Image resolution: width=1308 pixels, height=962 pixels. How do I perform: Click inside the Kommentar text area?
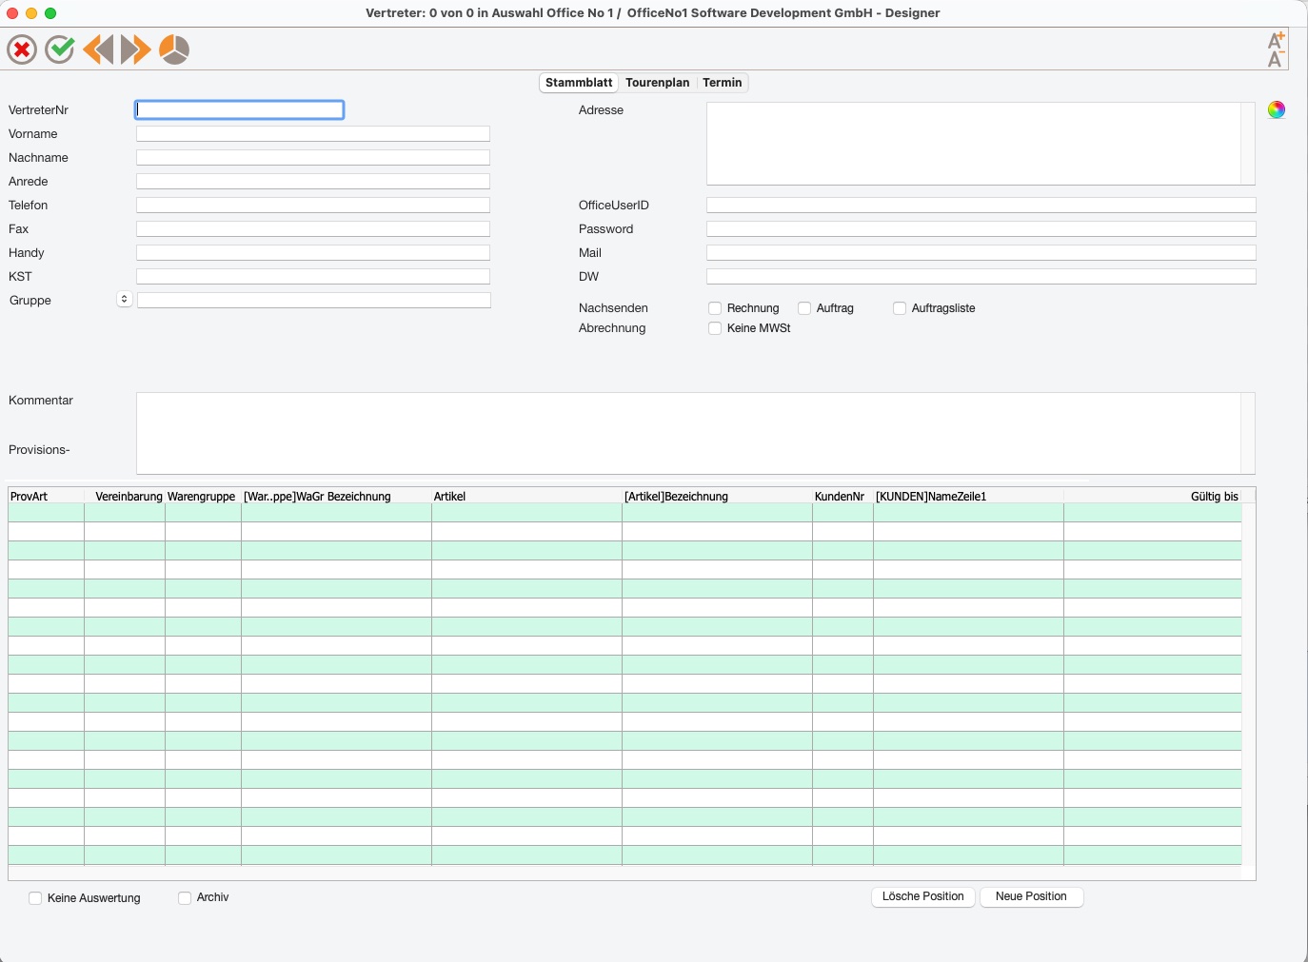pyautogui.click(x=688, y=433)
